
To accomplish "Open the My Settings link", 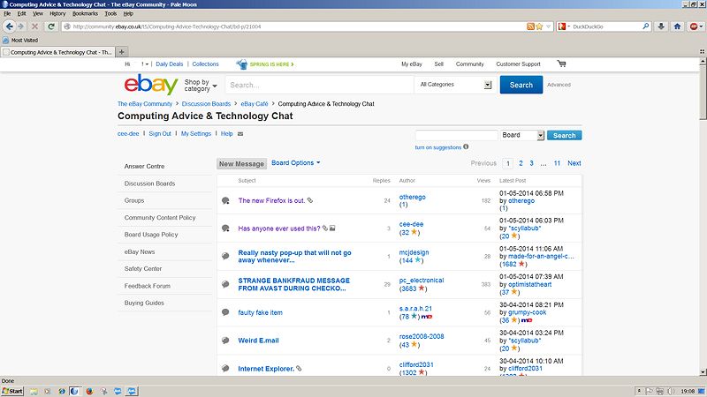I will [195, 134].
